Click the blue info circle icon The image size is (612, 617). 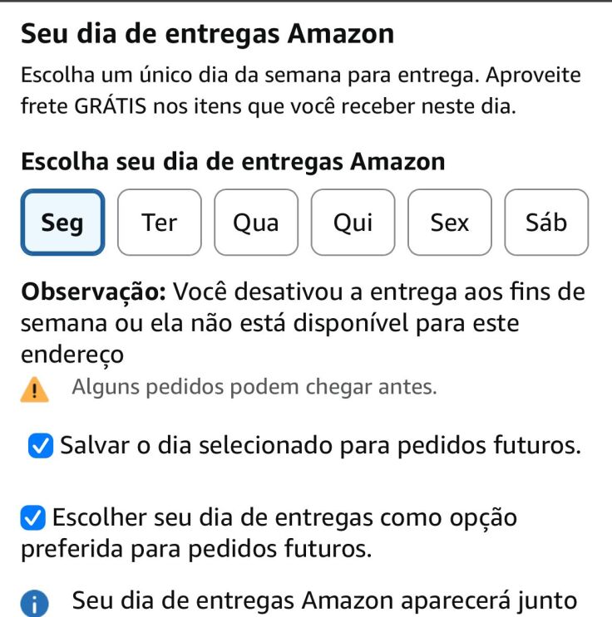click(x=35, y=605)
